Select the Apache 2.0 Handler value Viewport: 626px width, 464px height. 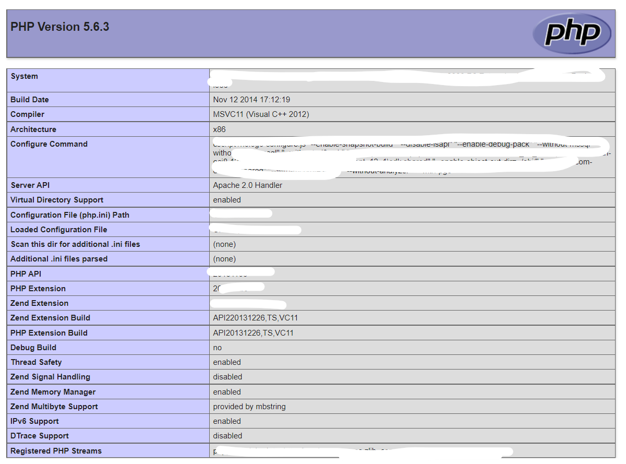(248, 185)
